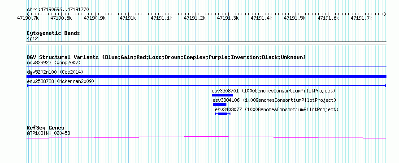Select variant label esv3403077 (1000GenomesConsortiumPilotProject)
Image resolution: width=399 pixels, height=163 pixels.
coord(277,109)
